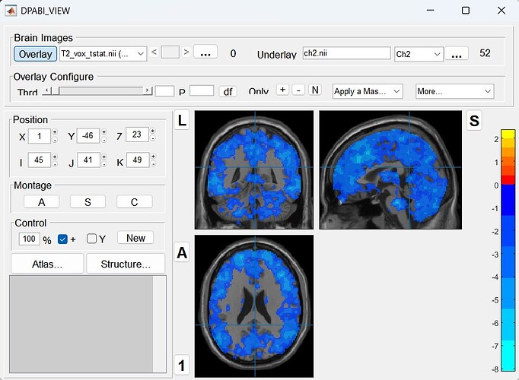Image resolution: width=519 pixels, height=380 pixels.
Task: Click the Atlas... button
Action: [47, 264]
